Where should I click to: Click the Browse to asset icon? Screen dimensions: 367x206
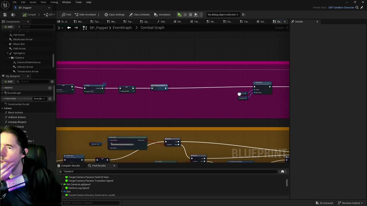(x=13, y=15)
